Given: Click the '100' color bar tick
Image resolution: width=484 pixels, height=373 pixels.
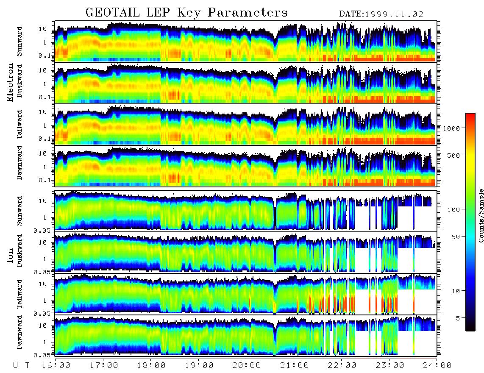Looking at the screenshot, I should [x=453, y=210].
